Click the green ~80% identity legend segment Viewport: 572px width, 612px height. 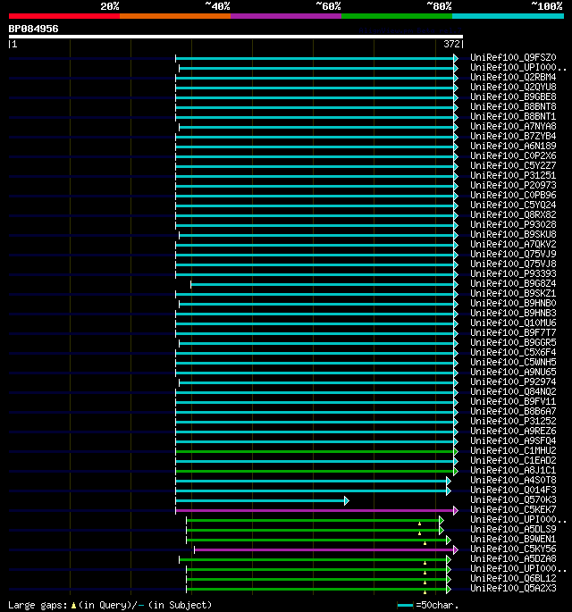tap(397, 16)
